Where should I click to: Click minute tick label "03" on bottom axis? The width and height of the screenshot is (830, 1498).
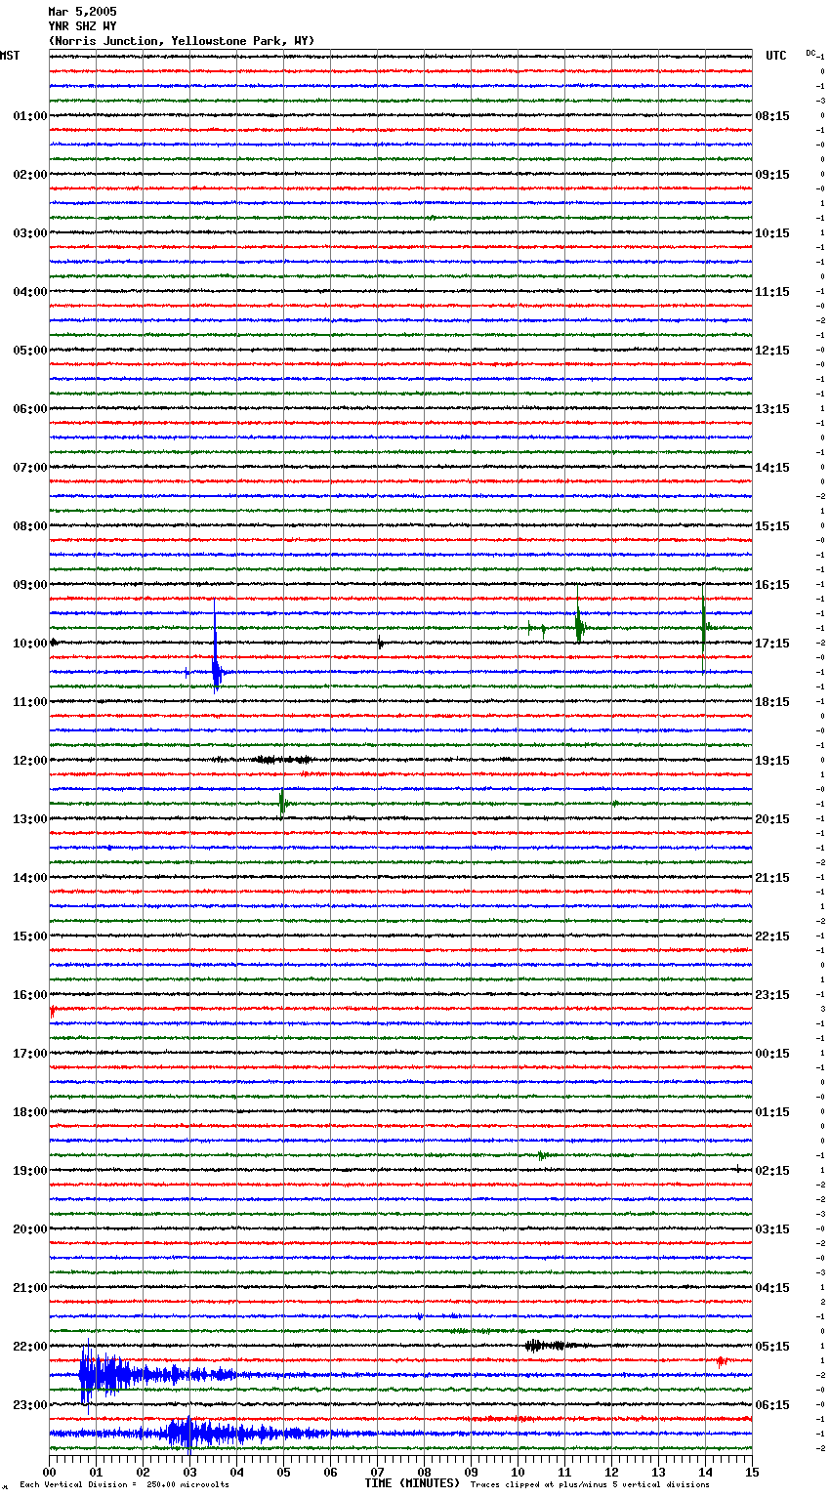pyautogui.click(x=189, y=1472)
